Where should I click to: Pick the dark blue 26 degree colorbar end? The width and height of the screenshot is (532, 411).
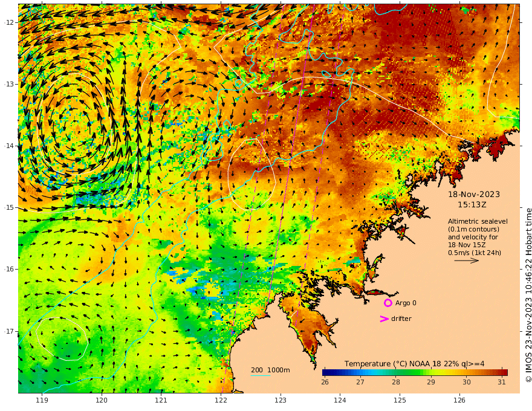coord(325,372)
